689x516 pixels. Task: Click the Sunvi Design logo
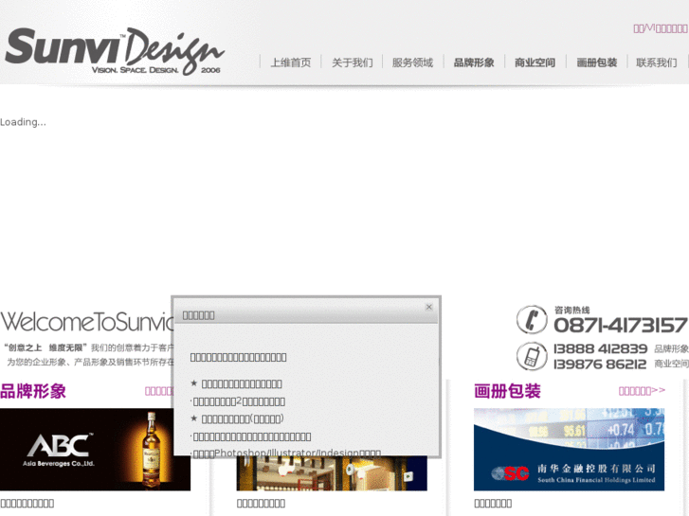coord(115,51)
